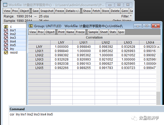Viewport: 164px width, 125px height.
Task: Click Save in Workfile toolbar
Action: [35, 11]
